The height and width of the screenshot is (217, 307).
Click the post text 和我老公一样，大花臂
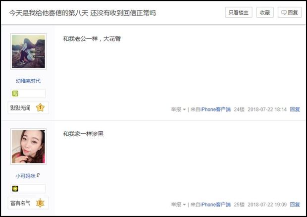click(92, 39)
